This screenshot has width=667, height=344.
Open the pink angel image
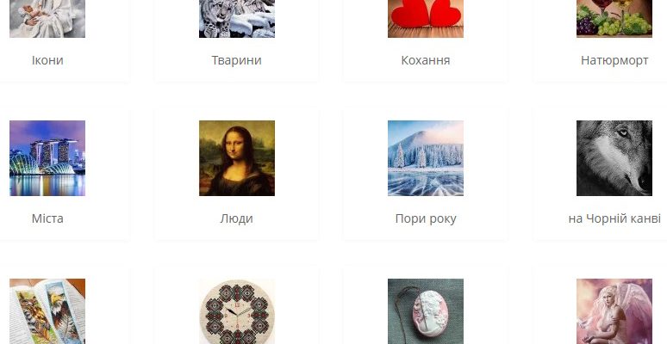click(614, 311)
